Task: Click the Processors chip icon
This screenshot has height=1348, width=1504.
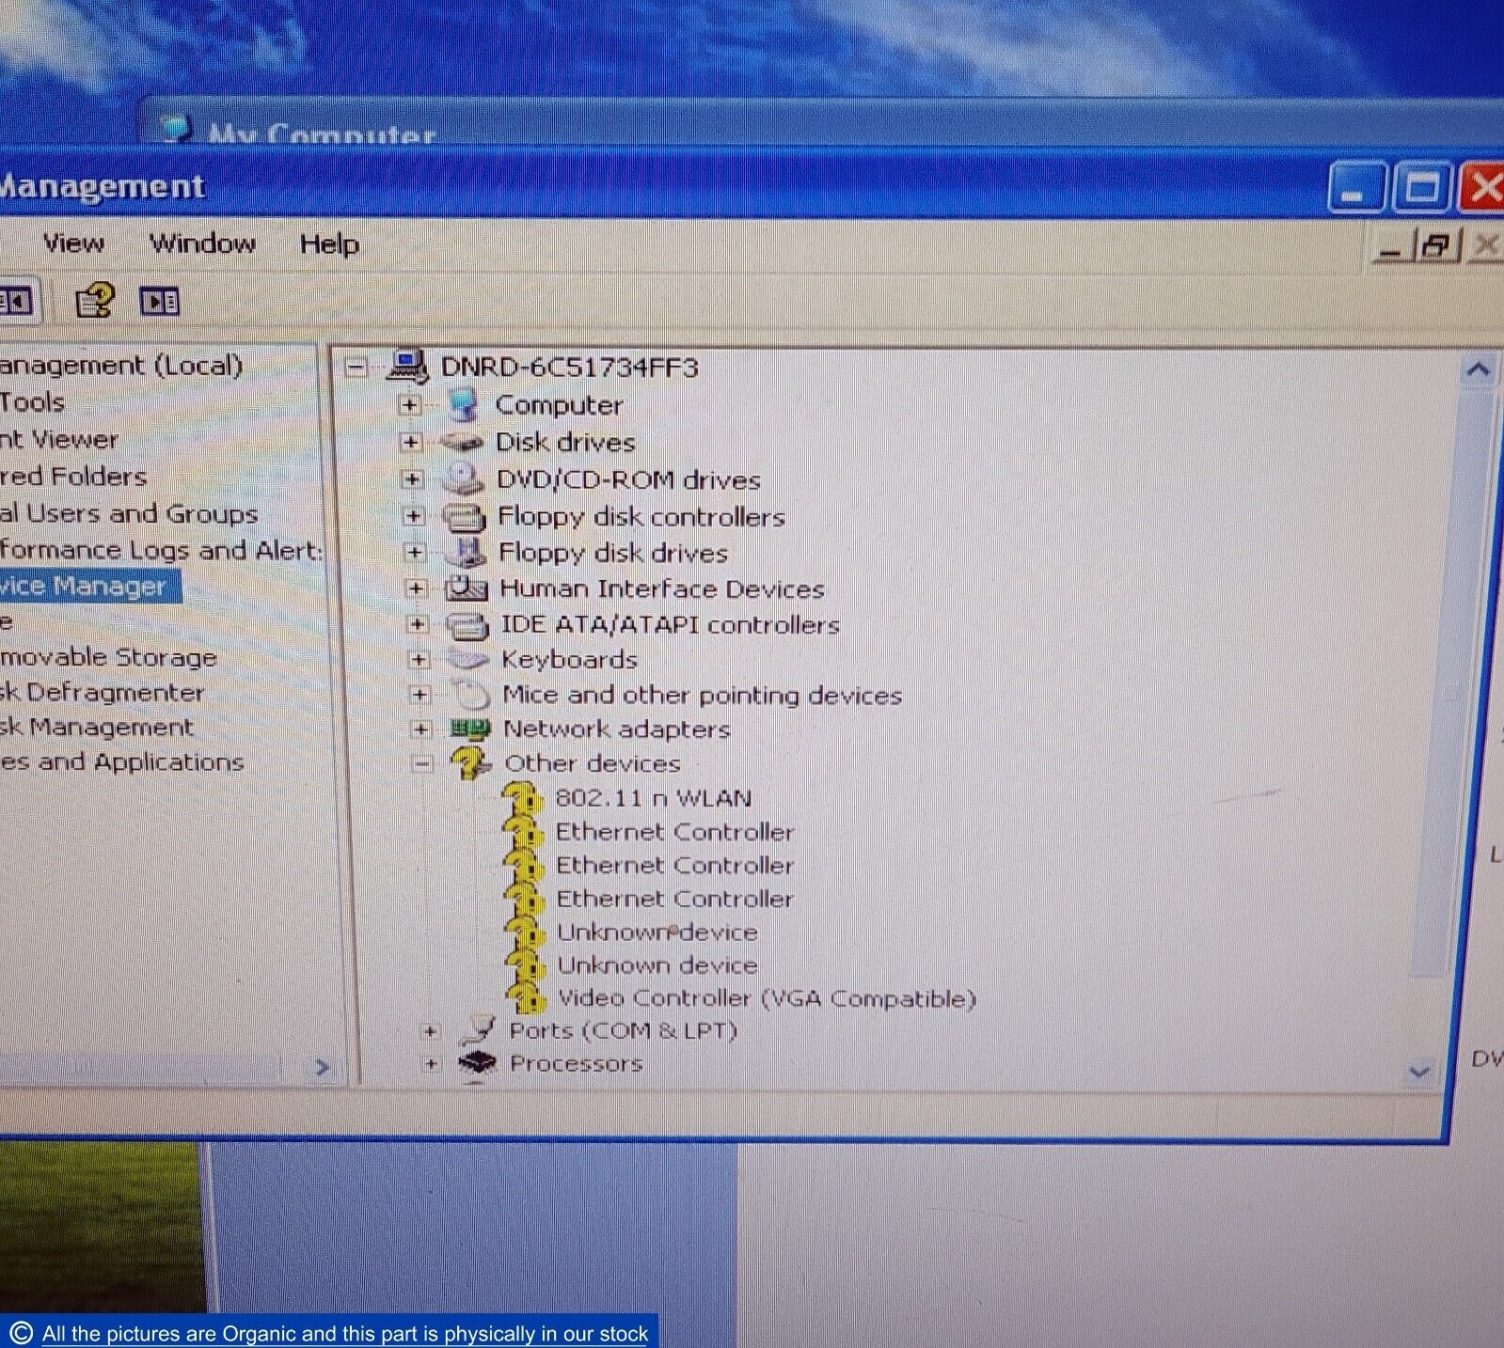Action: tap(478, 1063)
